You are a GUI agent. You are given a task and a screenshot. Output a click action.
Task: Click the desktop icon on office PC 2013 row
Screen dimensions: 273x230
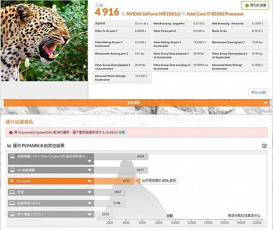point(12,214)
